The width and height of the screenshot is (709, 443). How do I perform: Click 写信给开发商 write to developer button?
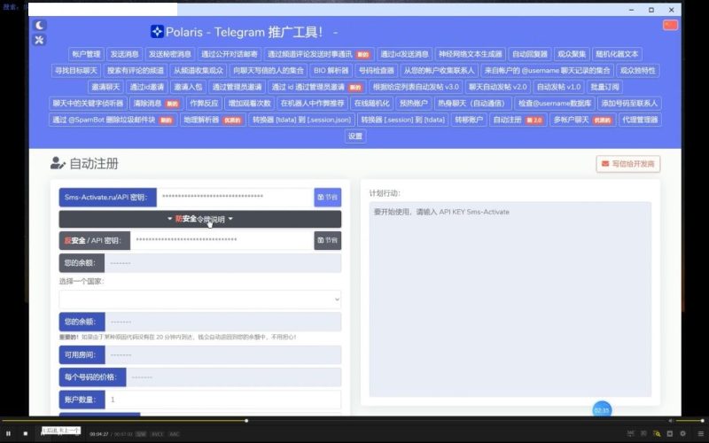628,164
